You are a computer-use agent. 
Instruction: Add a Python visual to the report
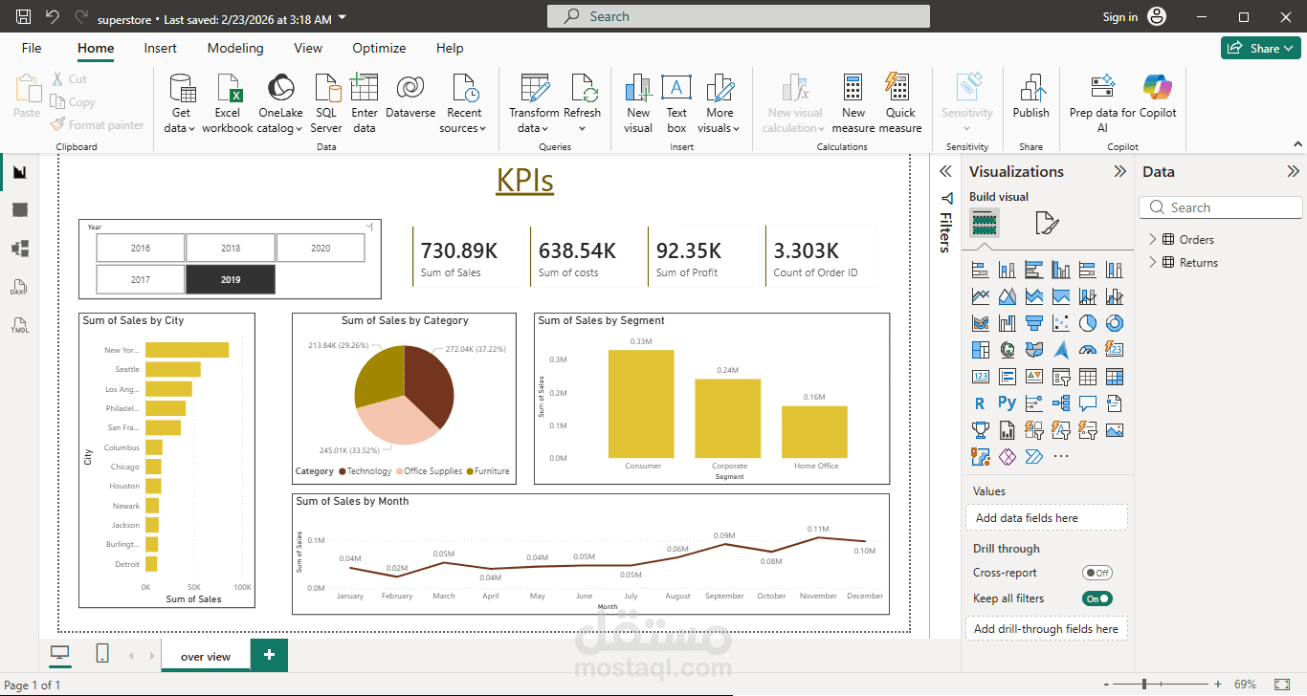coord(1007,402)
